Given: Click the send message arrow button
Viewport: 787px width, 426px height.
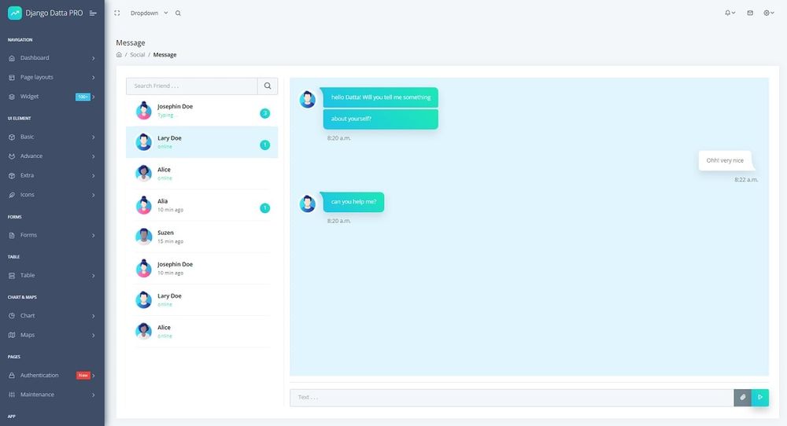Looking at the screenshot, I should 759,398.
